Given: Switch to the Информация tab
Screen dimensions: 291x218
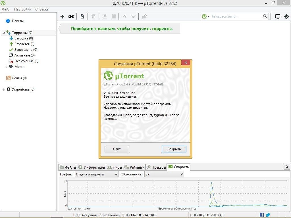Looking at the screenshot, I should click(x=92, y=167).
